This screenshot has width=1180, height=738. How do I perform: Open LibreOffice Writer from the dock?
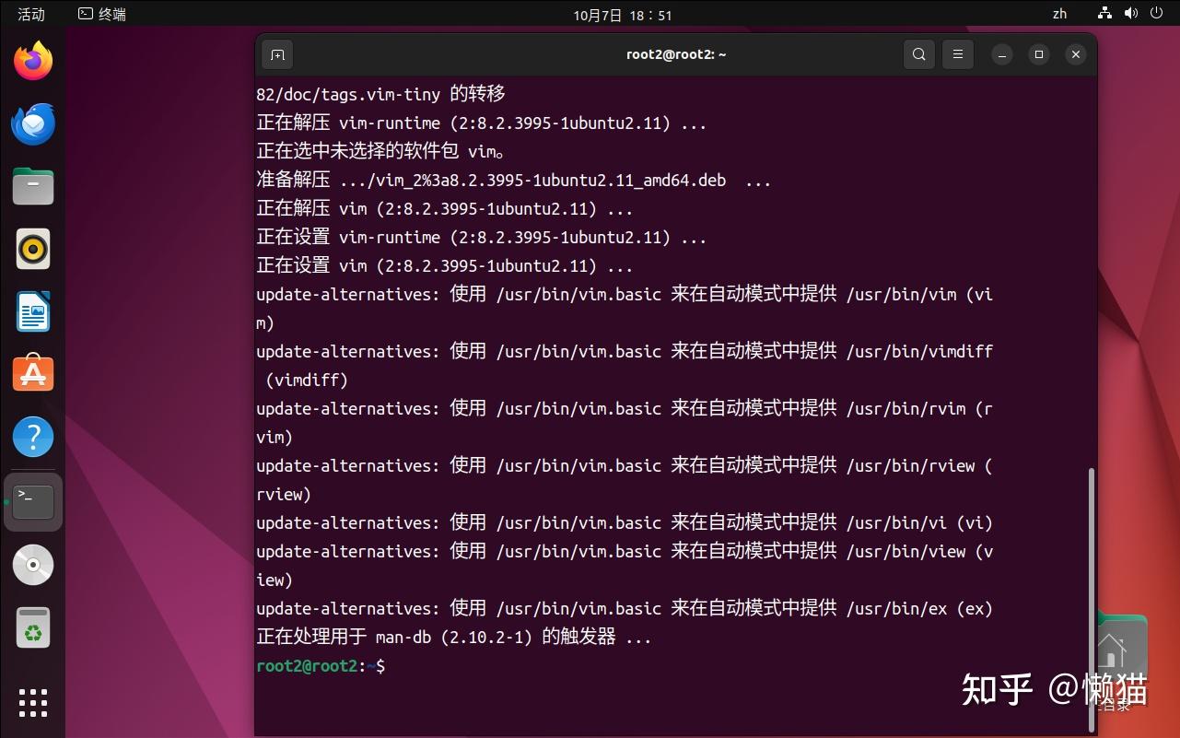[x=32, y=311]
